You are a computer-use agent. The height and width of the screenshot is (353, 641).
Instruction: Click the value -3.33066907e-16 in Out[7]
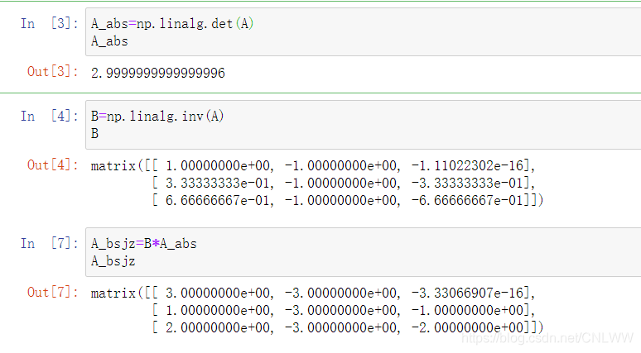pyautogui.click(x=467, y=293)
